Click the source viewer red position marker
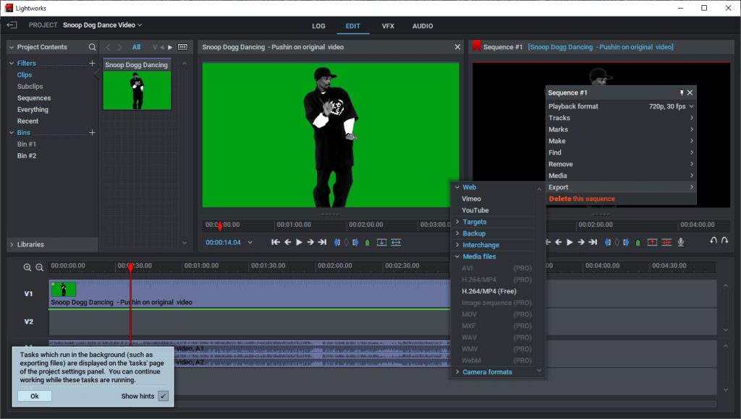The image size is (741, 419). click(220, 227)
